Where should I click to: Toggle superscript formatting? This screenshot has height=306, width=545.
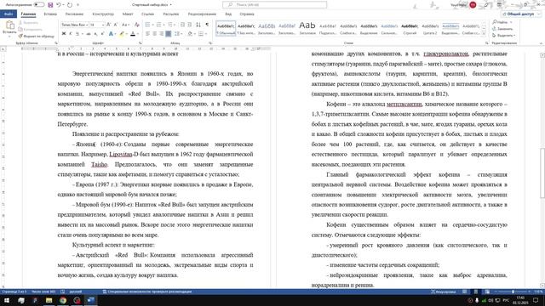(102, 34)
